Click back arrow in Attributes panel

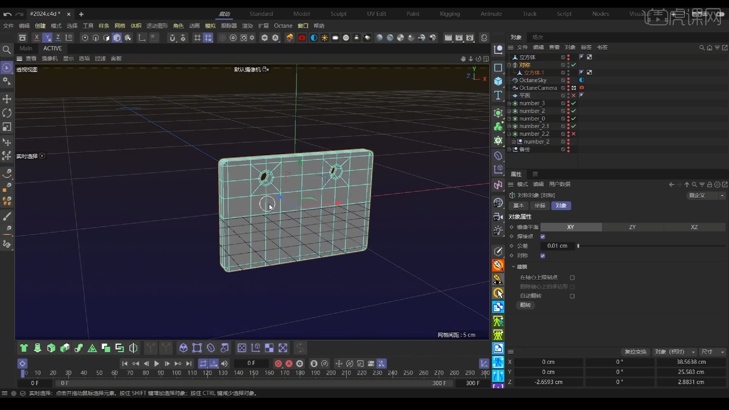[x=672, y=184]
